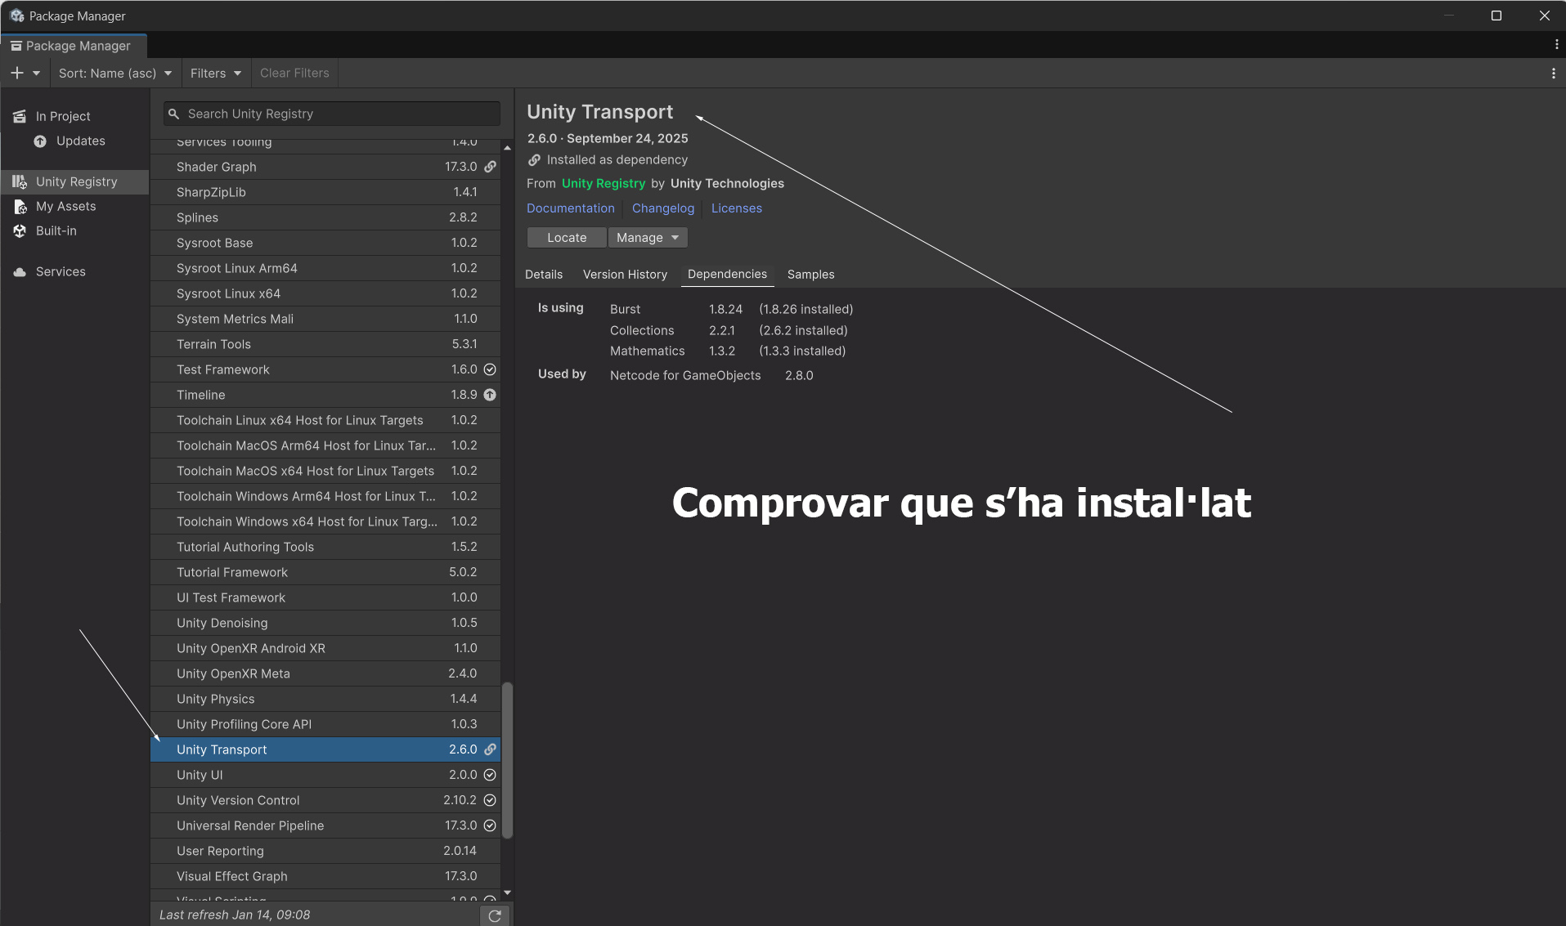Click the refresh package list icon
Screen dimensions: 1566x926
coord(494,915)
